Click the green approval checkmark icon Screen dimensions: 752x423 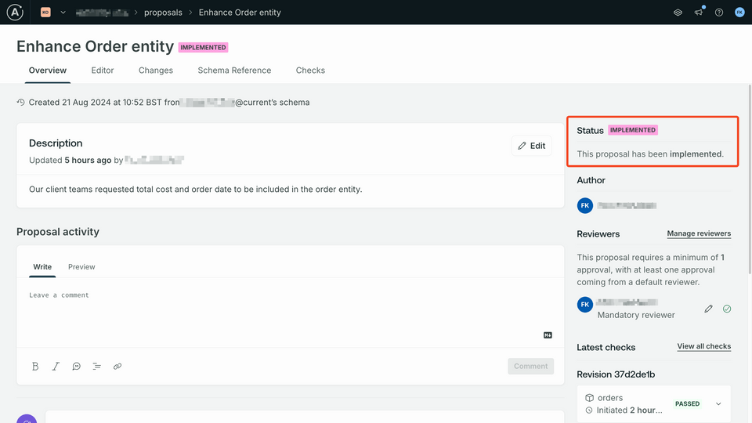[x=727, y=309]
